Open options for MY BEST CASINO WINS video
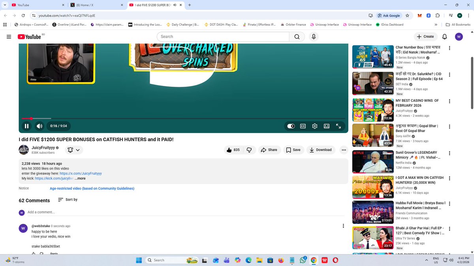474x266 pixels. (x=450, y=101)
